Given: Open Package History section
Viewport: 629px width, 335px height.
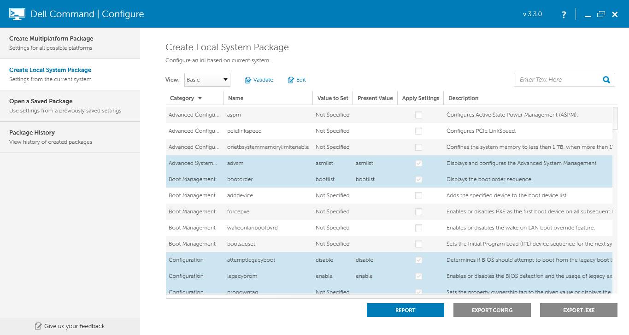Looking at the screenshot, I should [70, 137].
